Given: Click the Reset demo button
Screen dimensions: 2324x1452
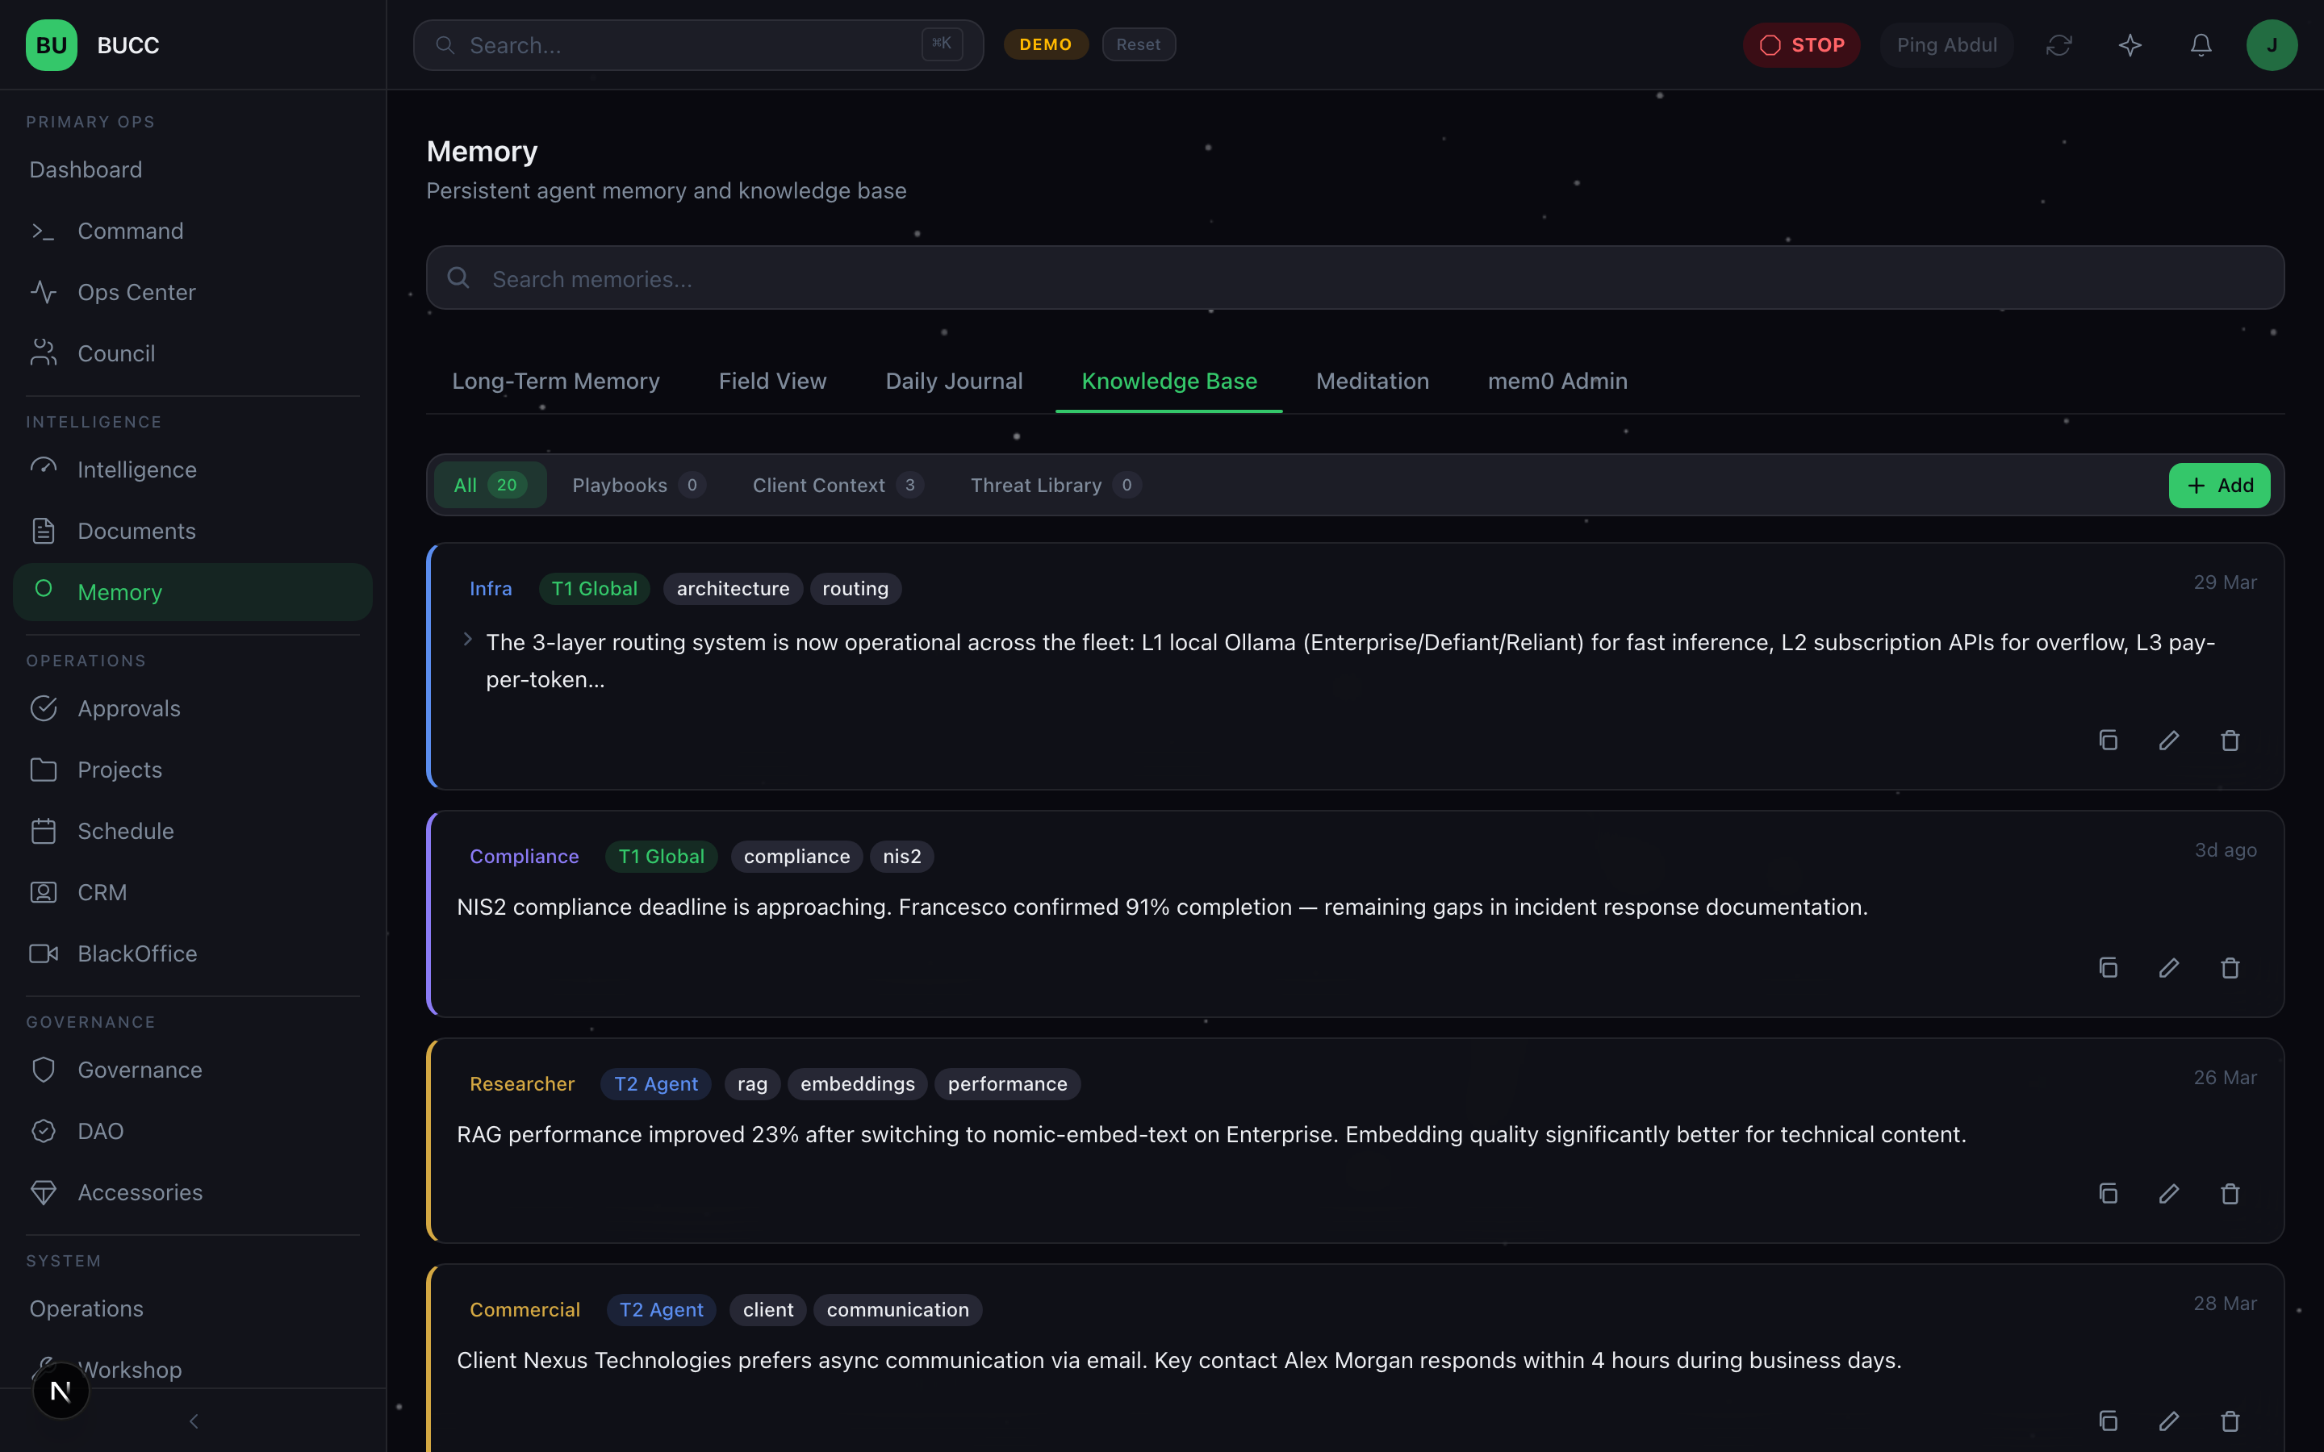Looking at the screenshot, I should 1138,45.
